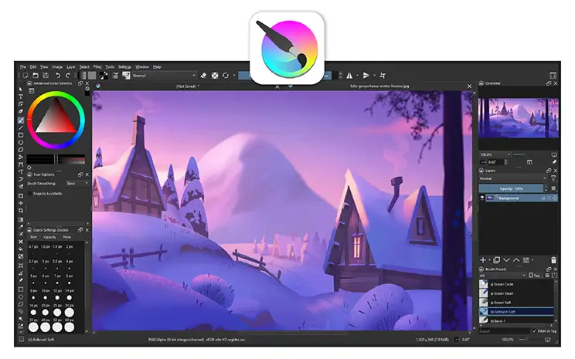Open the Filter menu
575x359 pixels.
[97, 67]
